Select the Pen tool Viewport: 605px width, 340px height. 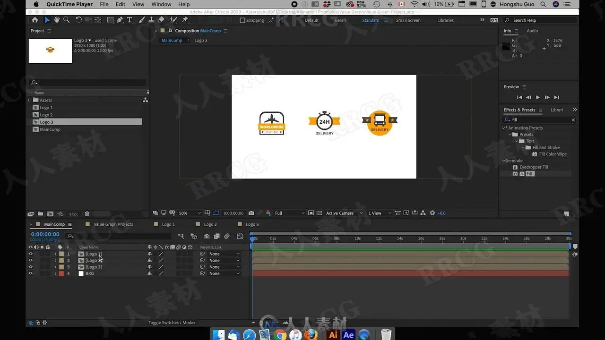pos(120,20)
